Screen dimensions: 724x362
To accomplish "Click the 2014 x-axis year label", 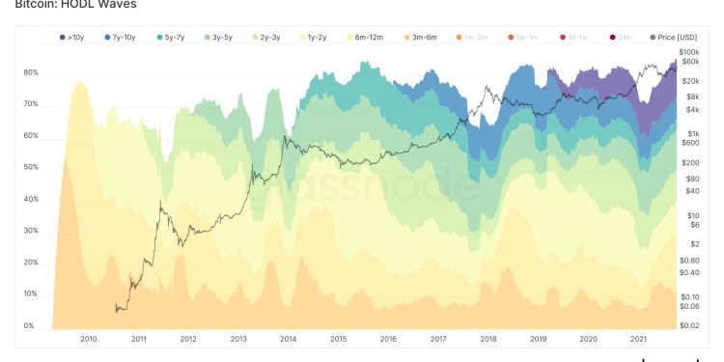I will click(288, 339).
